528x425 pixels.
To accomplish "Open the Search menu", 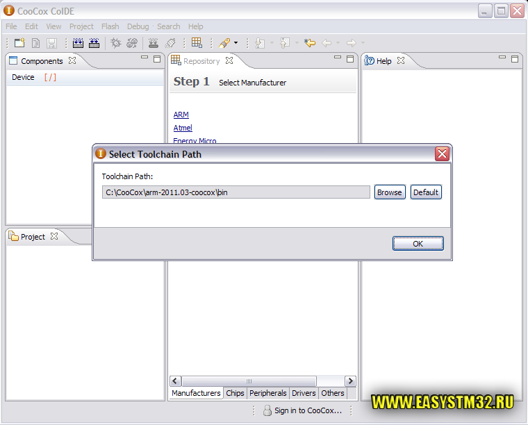I will pos(168,26).
